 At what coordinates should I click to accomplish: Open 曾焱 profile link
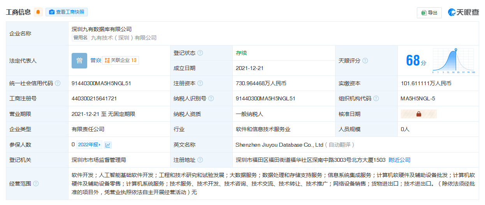pos(96,60)
